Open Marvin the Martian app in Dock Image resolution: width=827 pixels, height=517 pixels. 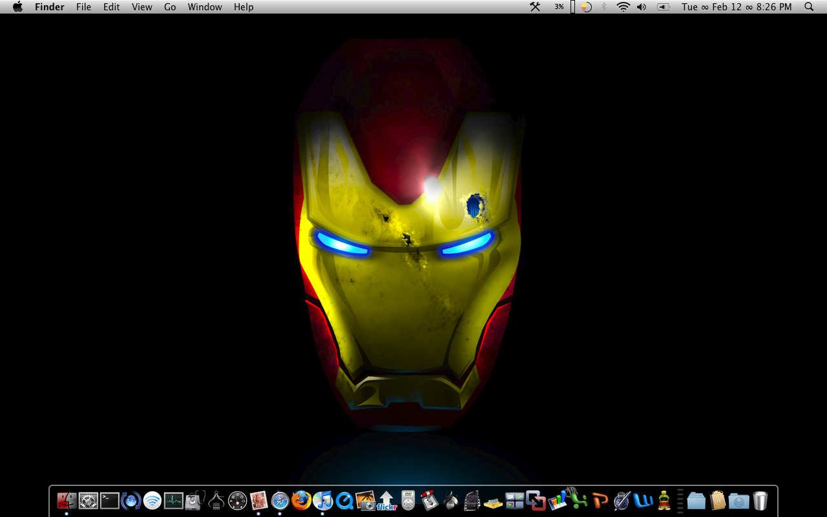tap(664, 500)
